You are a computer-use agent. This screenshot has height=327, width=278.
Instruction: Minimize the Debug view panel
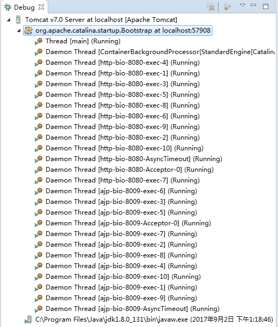[x=253, y=5]
